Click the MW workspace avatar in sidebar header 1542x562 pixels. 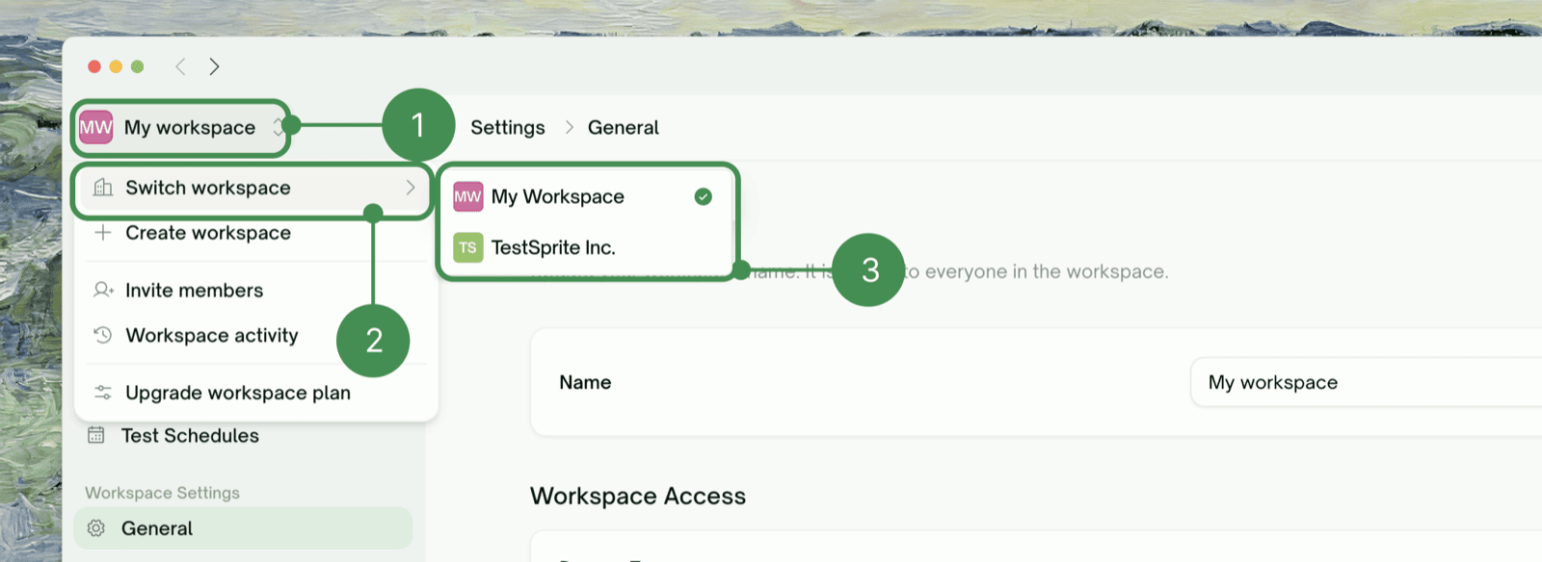tap(95, 128)
